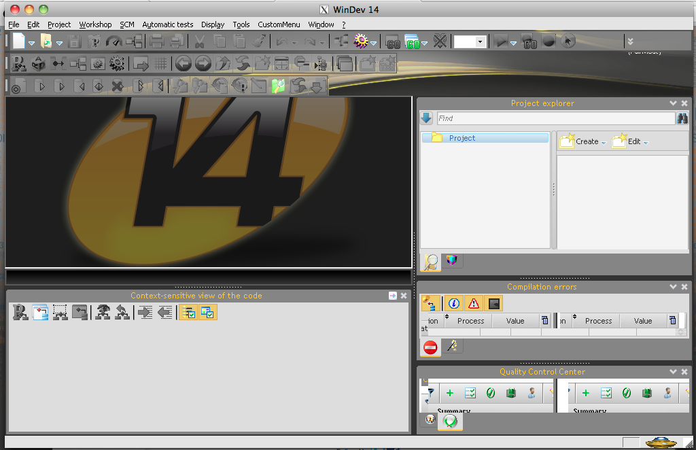Click the blue down arrow in Project explorer

(x=427, y=118)
